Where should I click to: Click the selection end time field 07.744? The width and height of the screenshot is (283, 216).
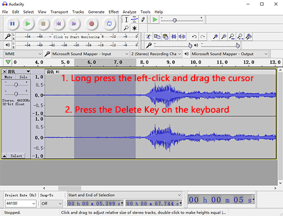point(154,204)
